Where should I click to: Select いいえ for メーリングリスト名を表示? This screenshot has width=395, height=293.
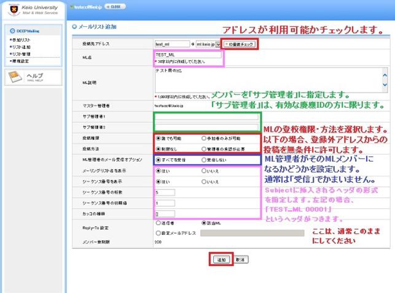[205, 172]
